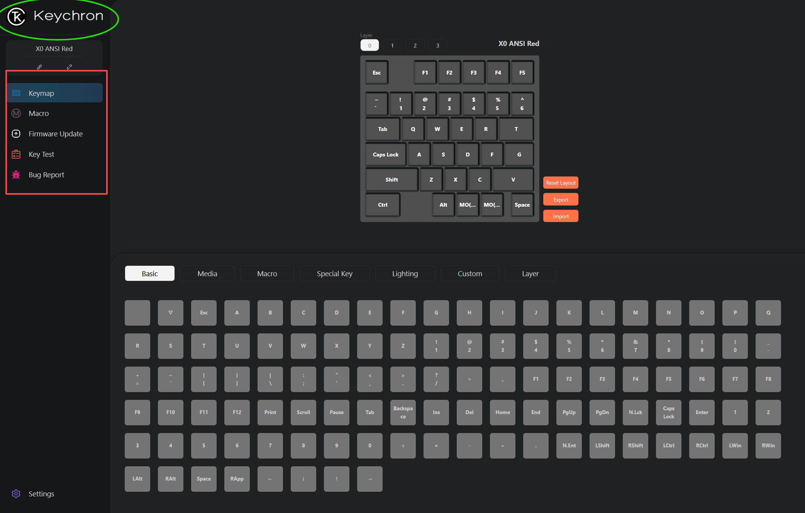The height and width of the screenshot is (513, 805).
Task: Open the Macro page from the sidebar
Action: point(39,113)
